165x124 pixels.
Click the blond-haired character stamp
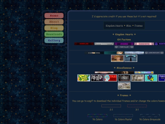point(117,58)
